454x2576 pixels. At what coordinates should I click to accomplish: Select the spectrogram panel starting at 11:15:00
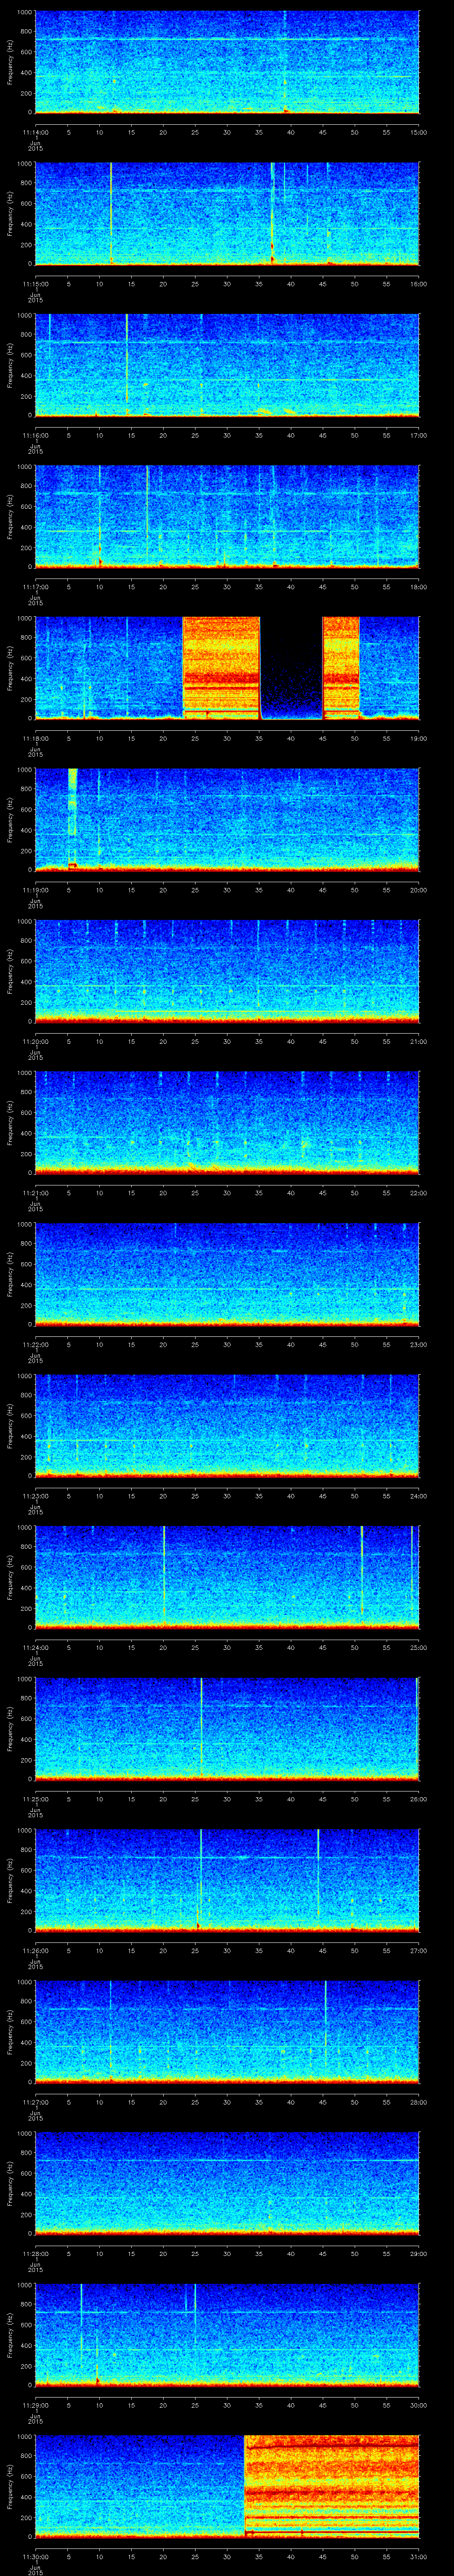[227, 214]
